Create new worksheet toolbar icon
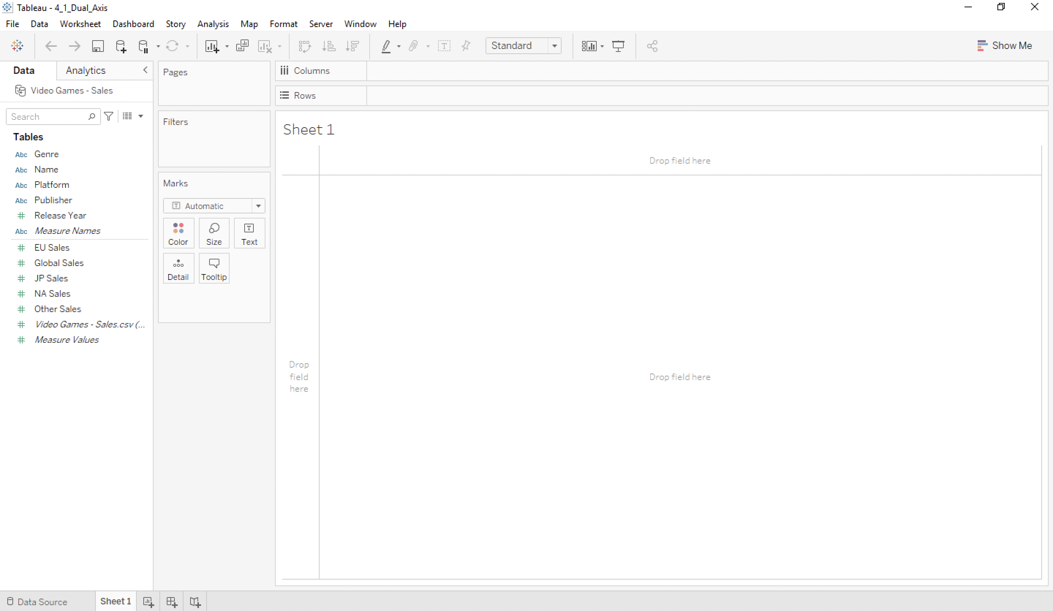The height and width of the screenshot is (611, 1053). pos(212,46)
